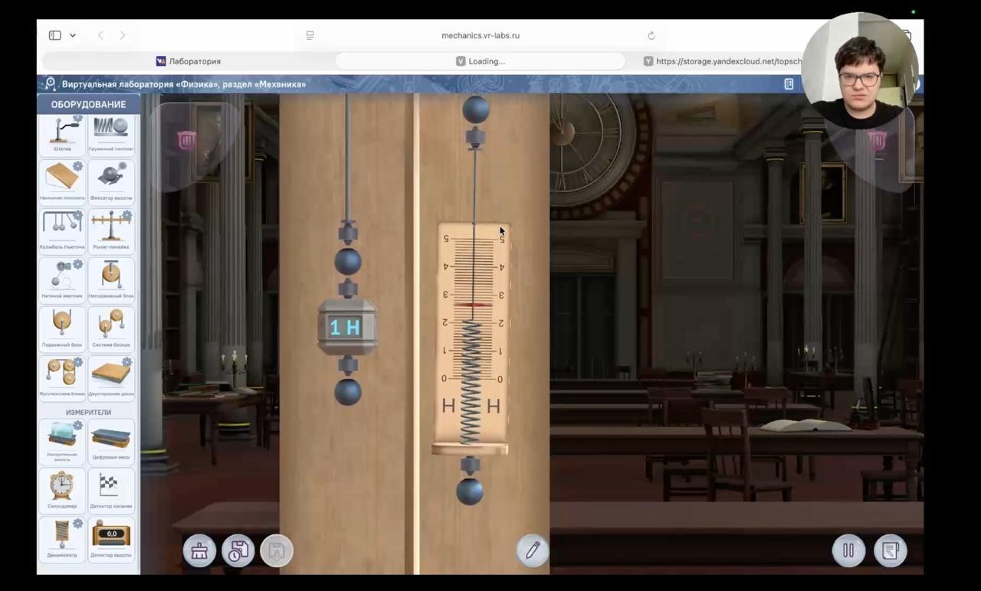
Task: Choose the Секундомер stopwatch tile
Action: click(62, 490)
